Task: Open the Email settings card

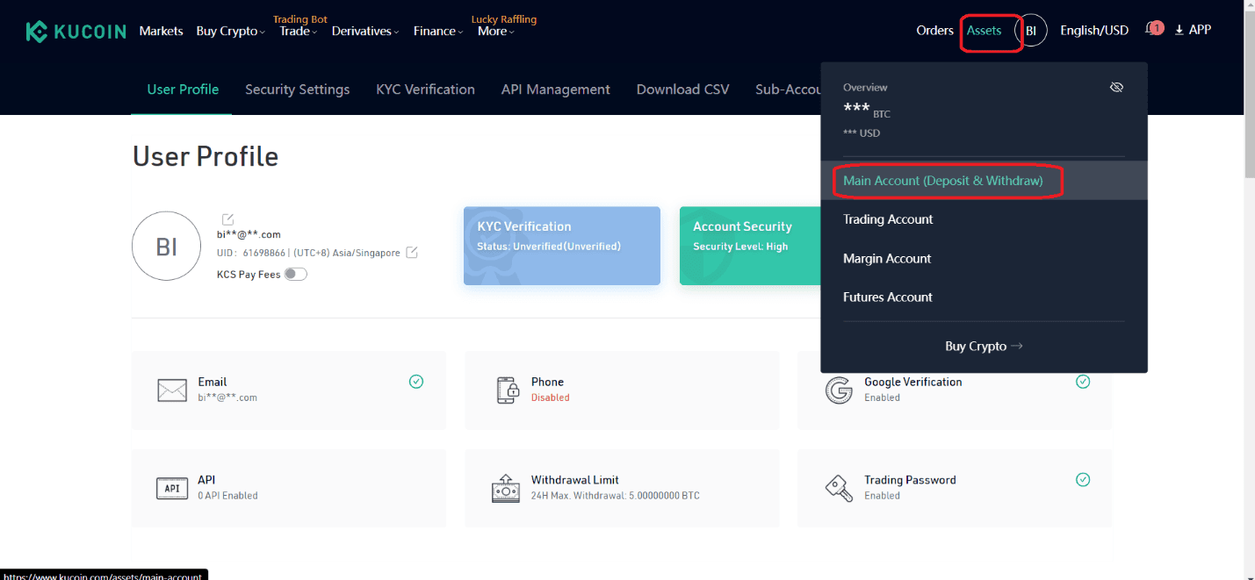Action: [x=289, y=390]
